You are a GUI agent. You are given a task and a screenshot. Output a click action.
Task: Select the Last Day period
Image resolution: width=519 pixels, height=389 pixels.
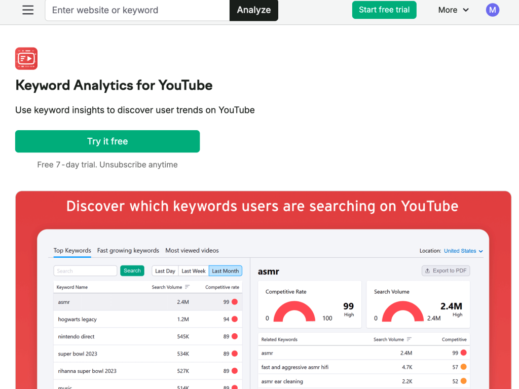[165, 271]
